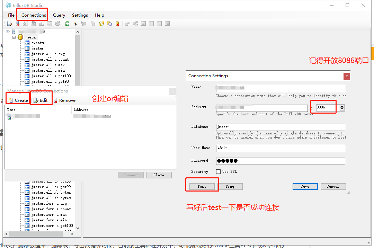Click the close query icon with red X

18,23
